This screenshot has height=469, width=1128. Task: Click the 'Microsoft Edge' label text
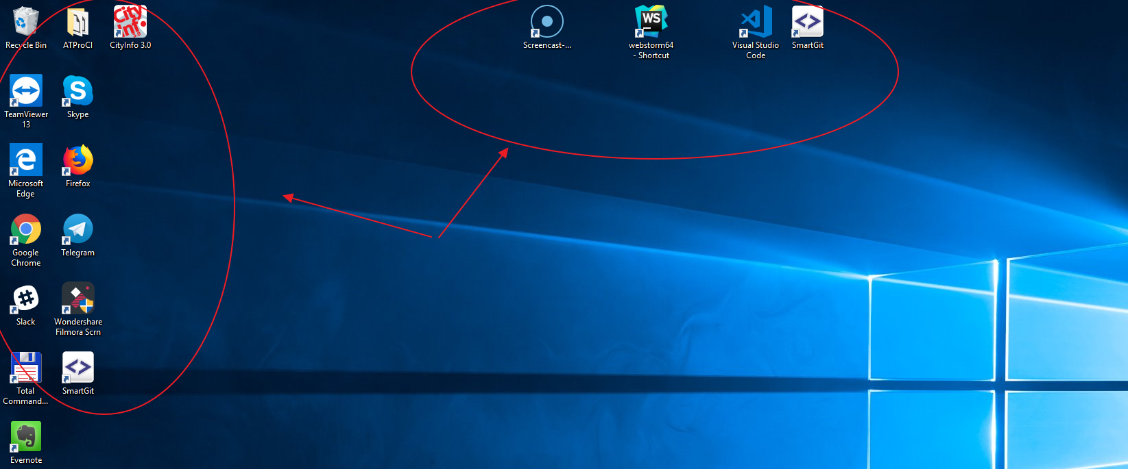26,189
